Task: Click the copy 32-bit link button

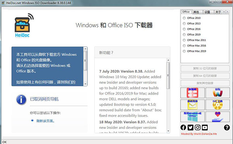Action: click(x=205, y=68)
